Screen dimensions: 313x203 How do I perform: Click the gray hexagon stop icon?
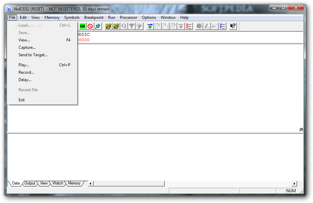pyautogui.click(x=199, y=26)
